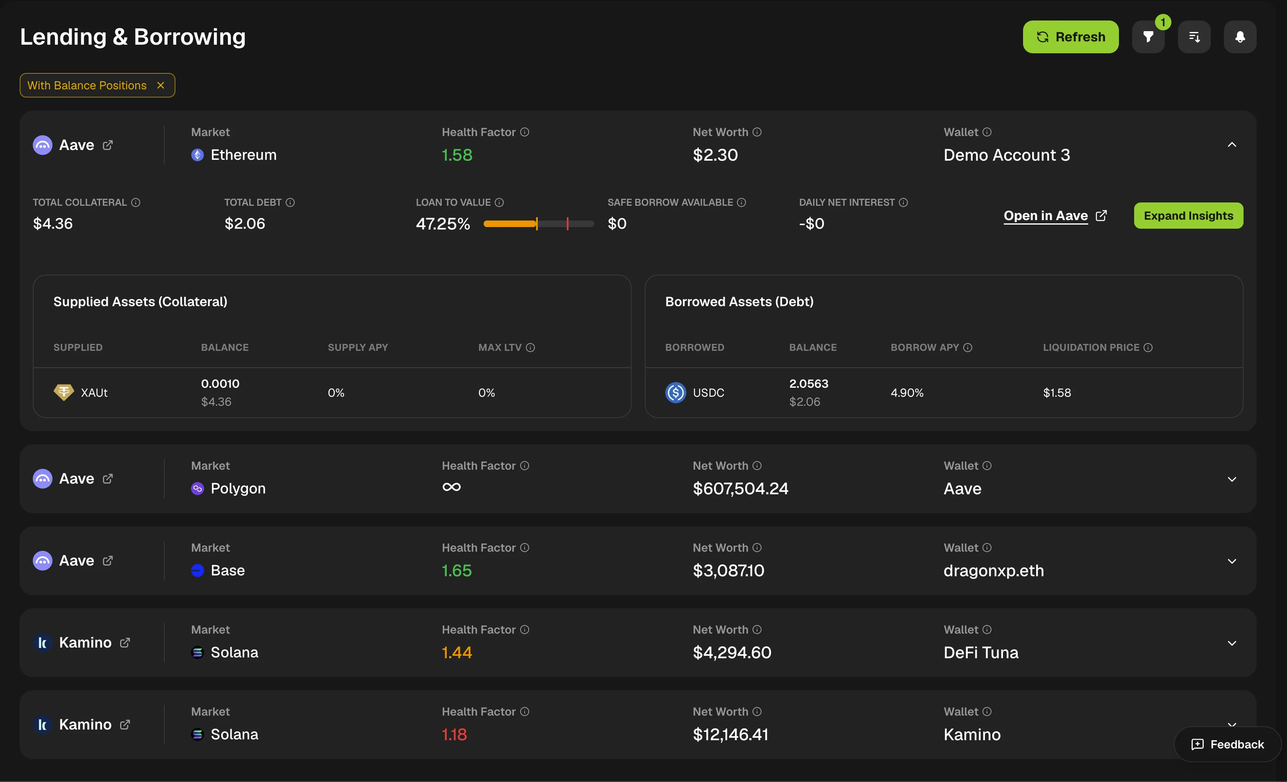Click the Aave logo in Ethereum card

click(x=43, y=145)
